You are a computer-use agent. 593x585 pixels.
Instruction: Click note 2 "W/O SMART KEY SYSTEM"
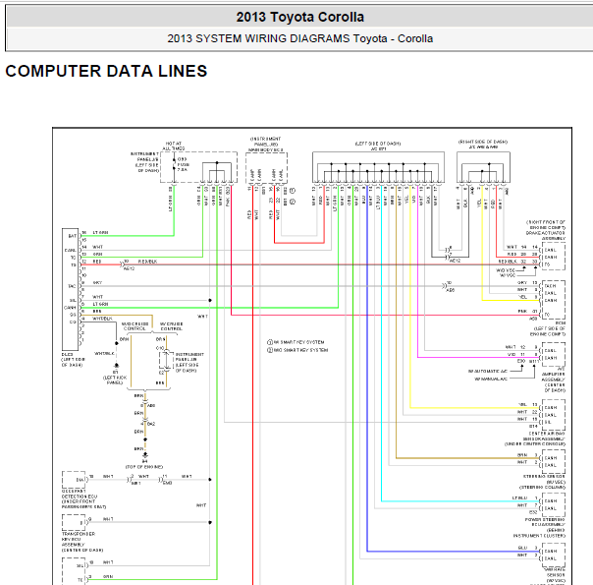[297, 350]
